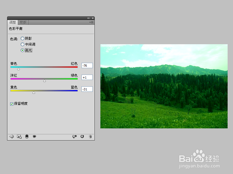The height and width of the screenshot is (174, 233).
Task: Click the 青色-红色 slider handle
Action: click(x=18, y=69)
